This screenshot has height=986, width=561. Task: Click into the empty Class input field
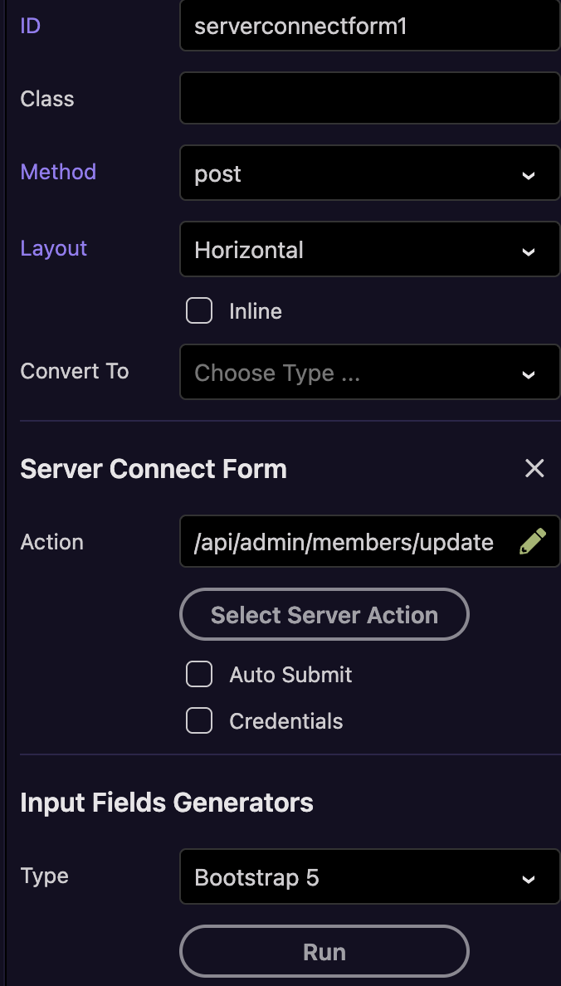[369, 99]
